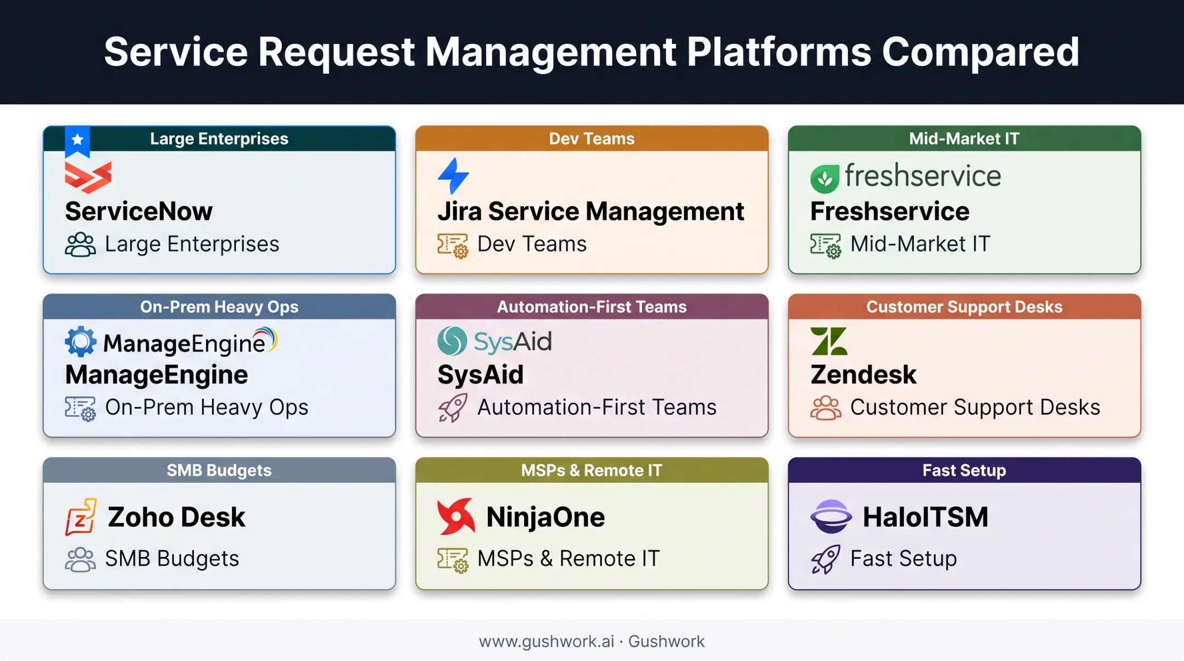Select the Large Enterprises card header
Image resolution: width=1184 pixels, height=661 pixels.
point(219,139)
